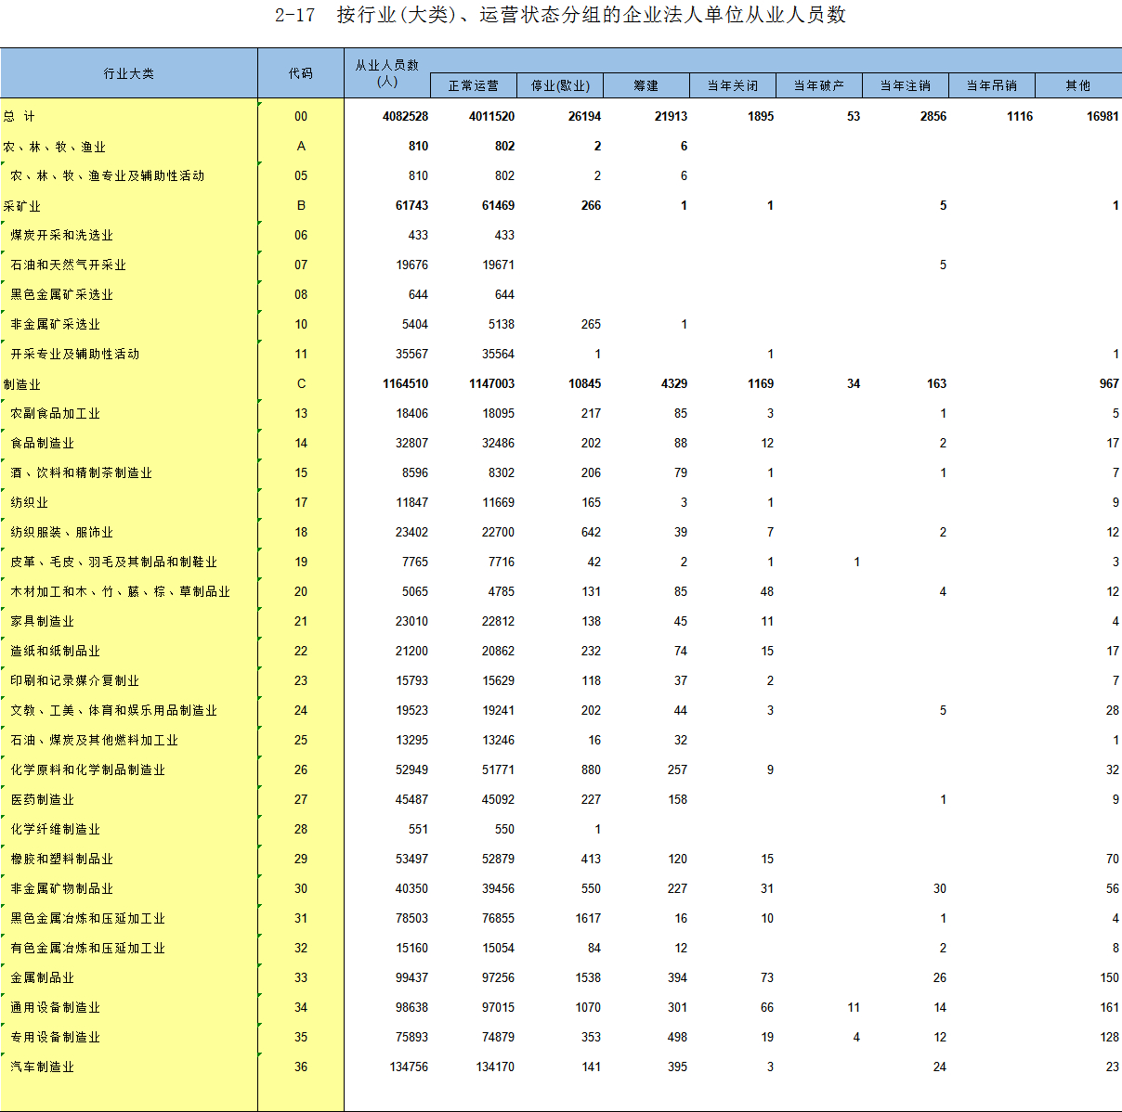Click the 停业(歇业) column header

click(x=560, y=85)
